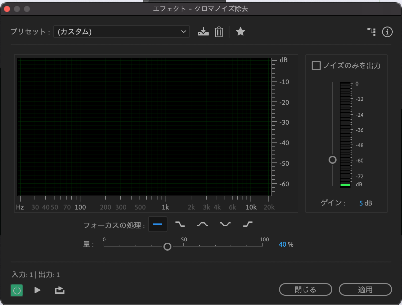Click the 40 % amount value field
Image resolution: width=402 pixels, height=305 pixels.
coord(282,245)
